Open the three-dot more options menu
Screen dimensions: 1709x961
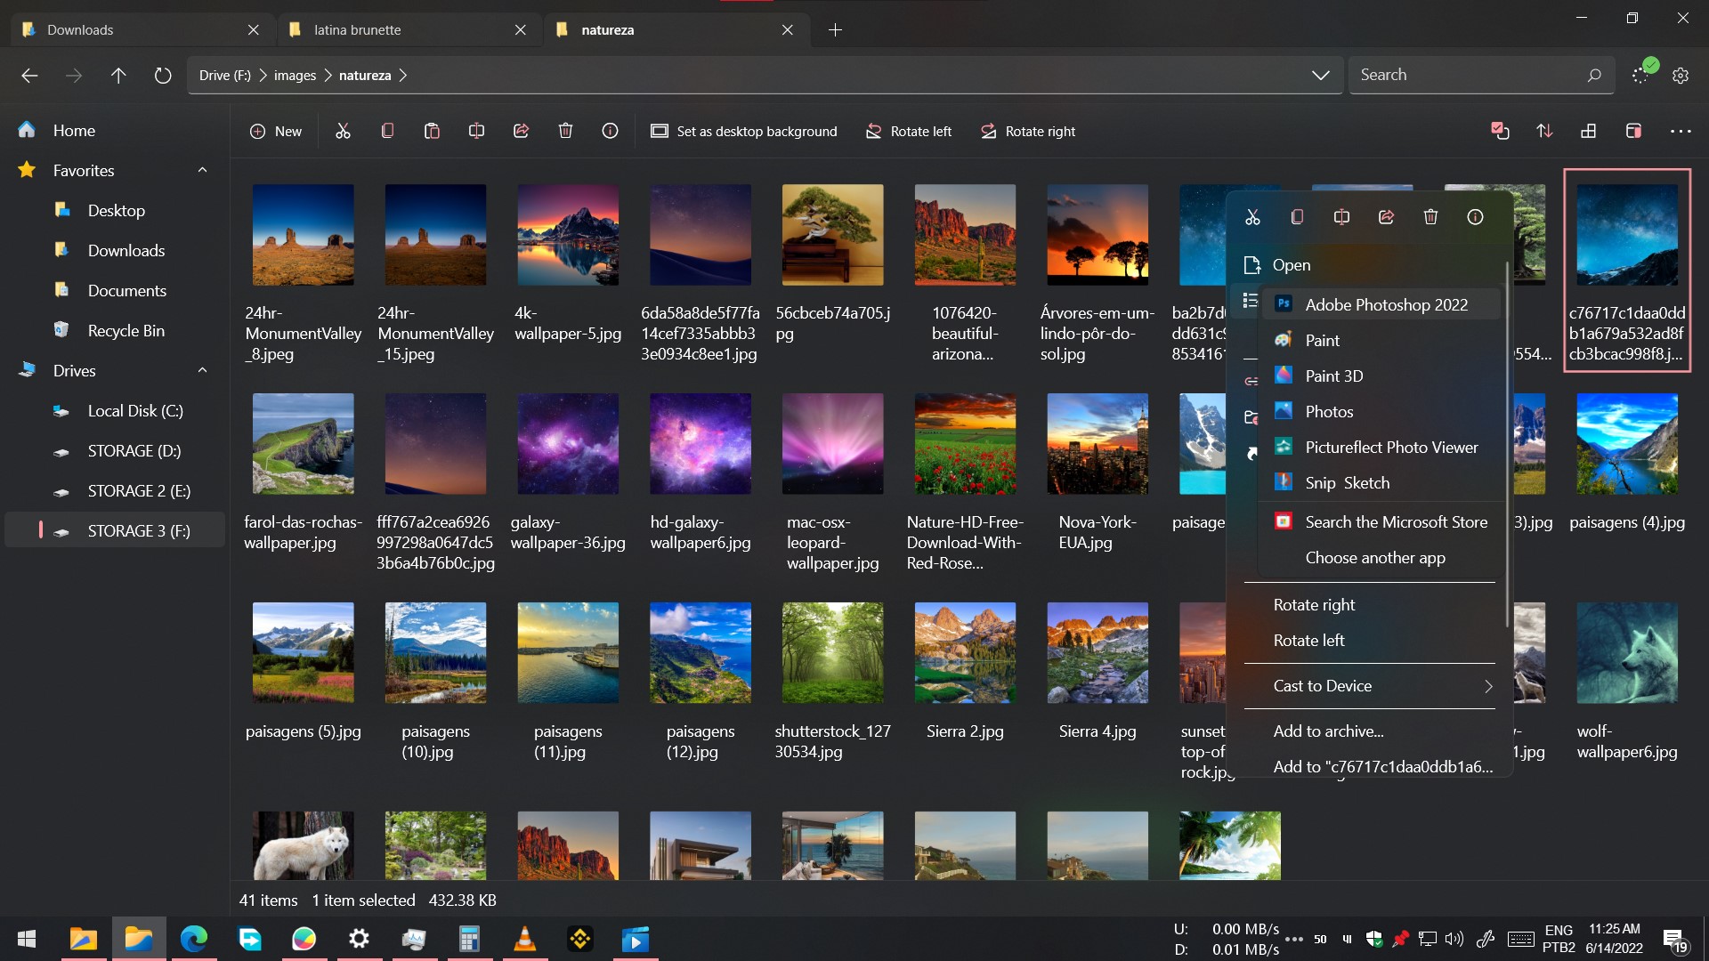coord(1681,131)
